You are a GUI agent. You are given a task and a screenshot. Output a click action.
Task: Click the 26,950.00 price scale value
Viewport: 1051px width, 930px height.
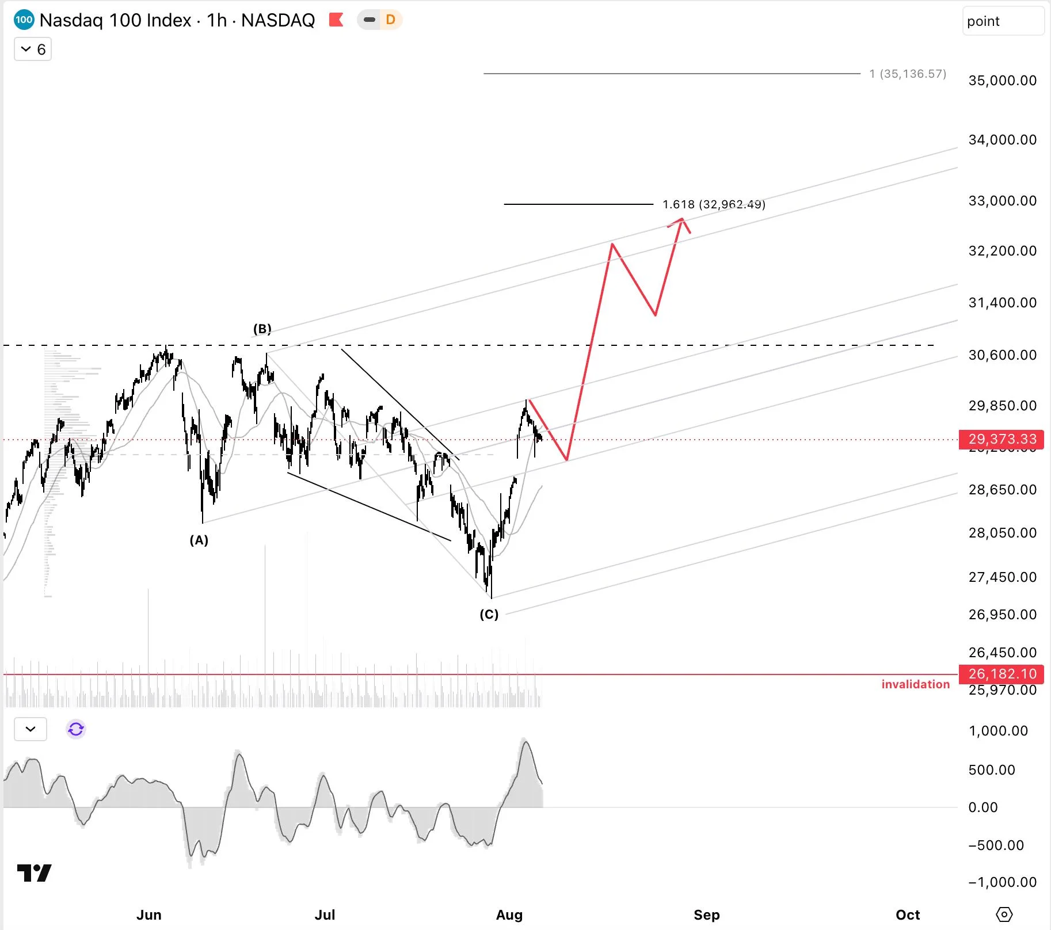point(1002,615)
